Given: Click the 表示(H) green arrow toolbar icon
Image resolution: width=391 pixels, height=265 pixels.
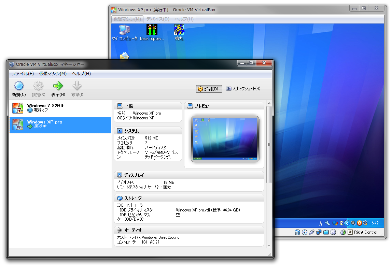Looking at the screenshot, I should [x=58, y=86].
